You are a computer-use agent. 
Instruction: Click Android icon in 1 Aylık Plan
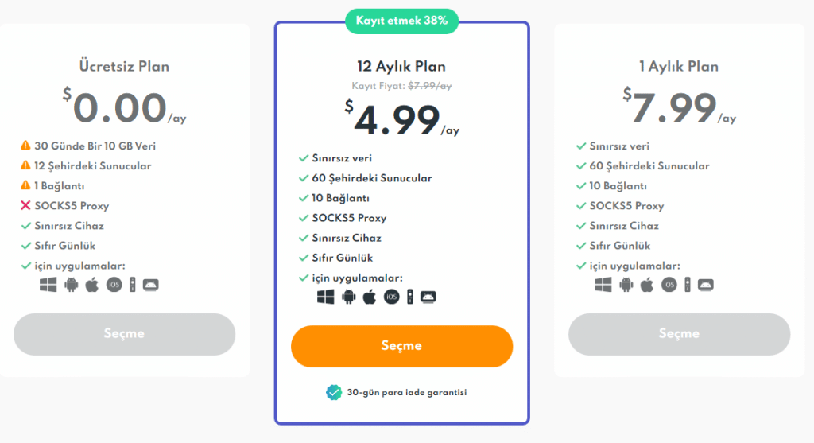[626, 285]
